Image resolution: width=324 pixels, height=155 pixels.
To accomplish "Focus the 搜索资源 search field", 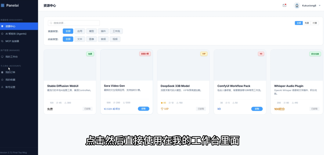I will click(74, 23).
